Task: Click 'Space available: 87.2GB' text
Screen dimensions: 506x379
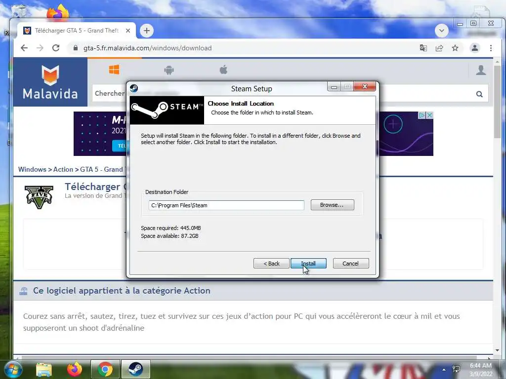Action: tap(169, 236)
